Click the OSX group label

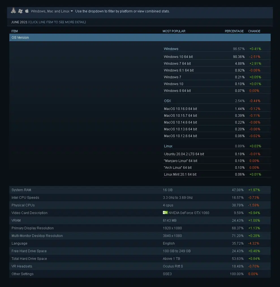(x=167, y=101)
